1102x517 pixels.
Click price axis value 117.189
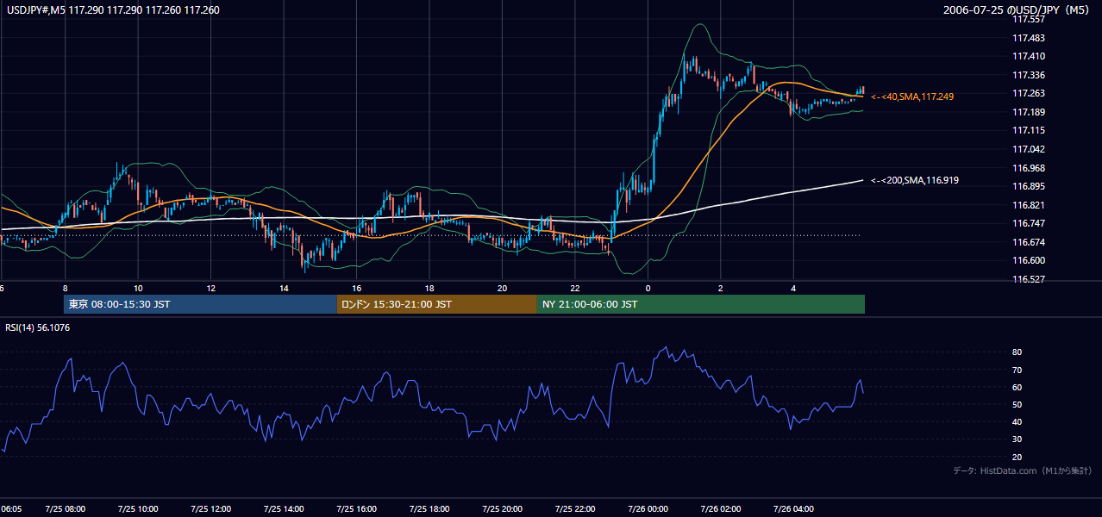pos(1029,112)
